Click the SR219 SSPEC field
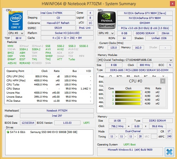This screenshot has height=159, width=177. (x=58, y=28)
